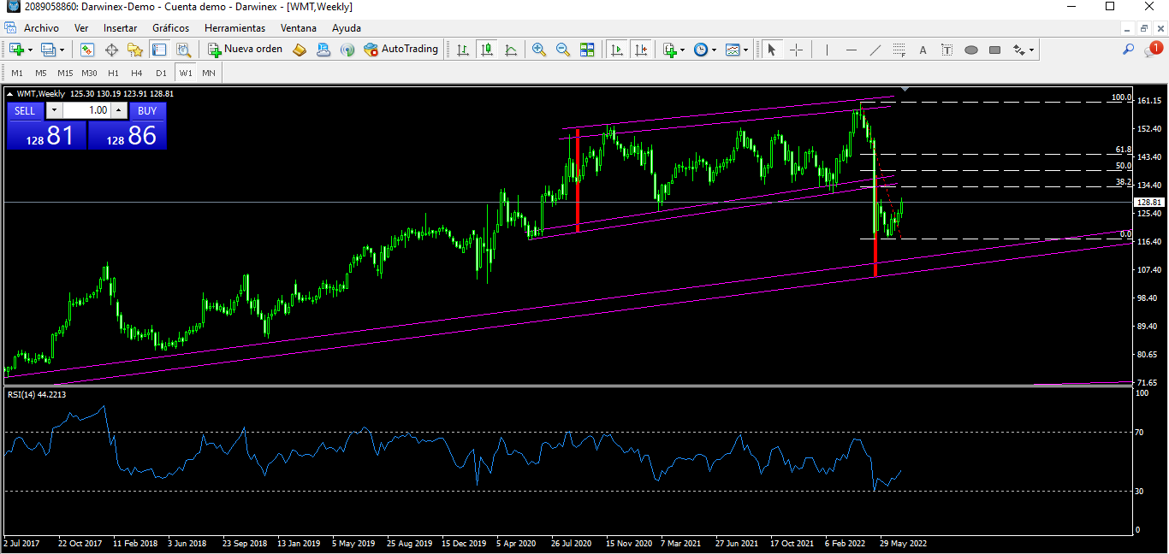Image resolution: width=1169 pixels, height=554 pixels.
Task: Select the text 'A' tool
Action: [x=923, y=50]
